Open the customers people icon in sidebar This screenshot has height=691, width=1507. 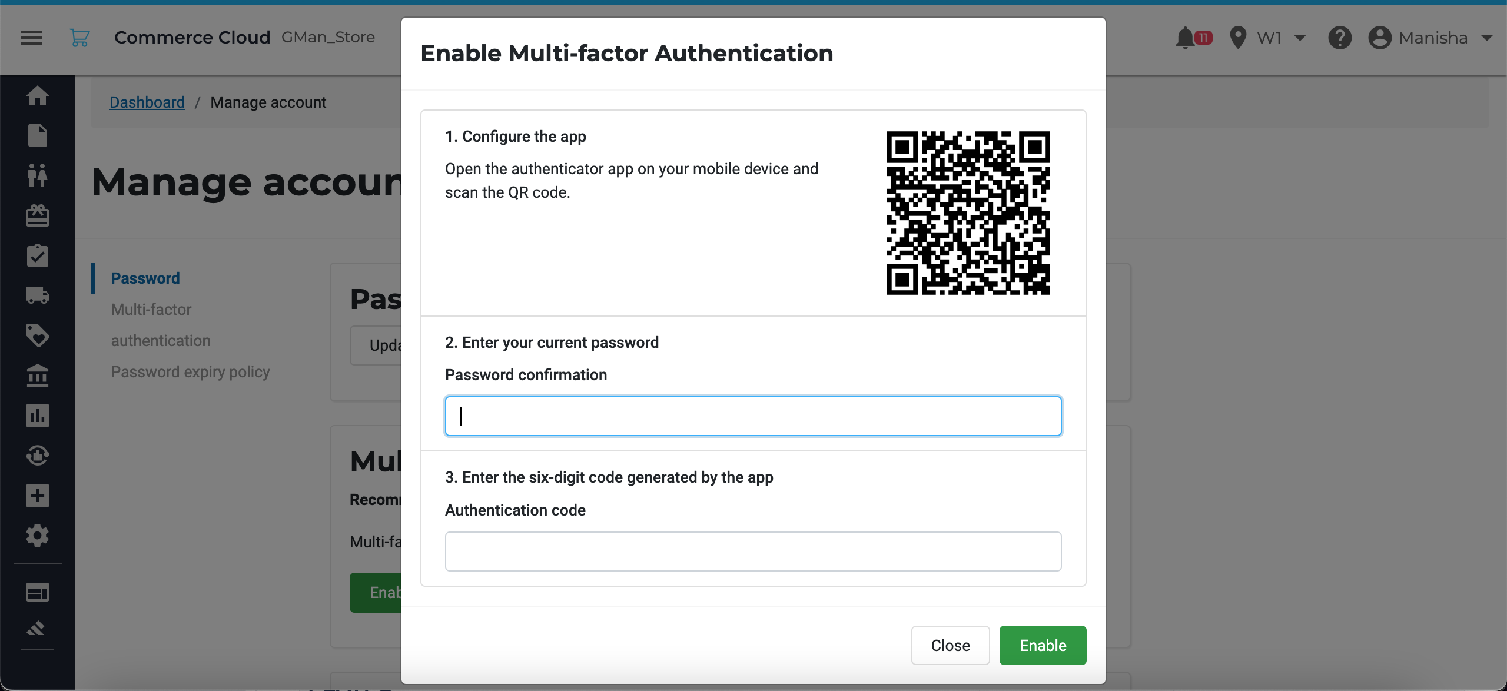(x=38, y=175)
